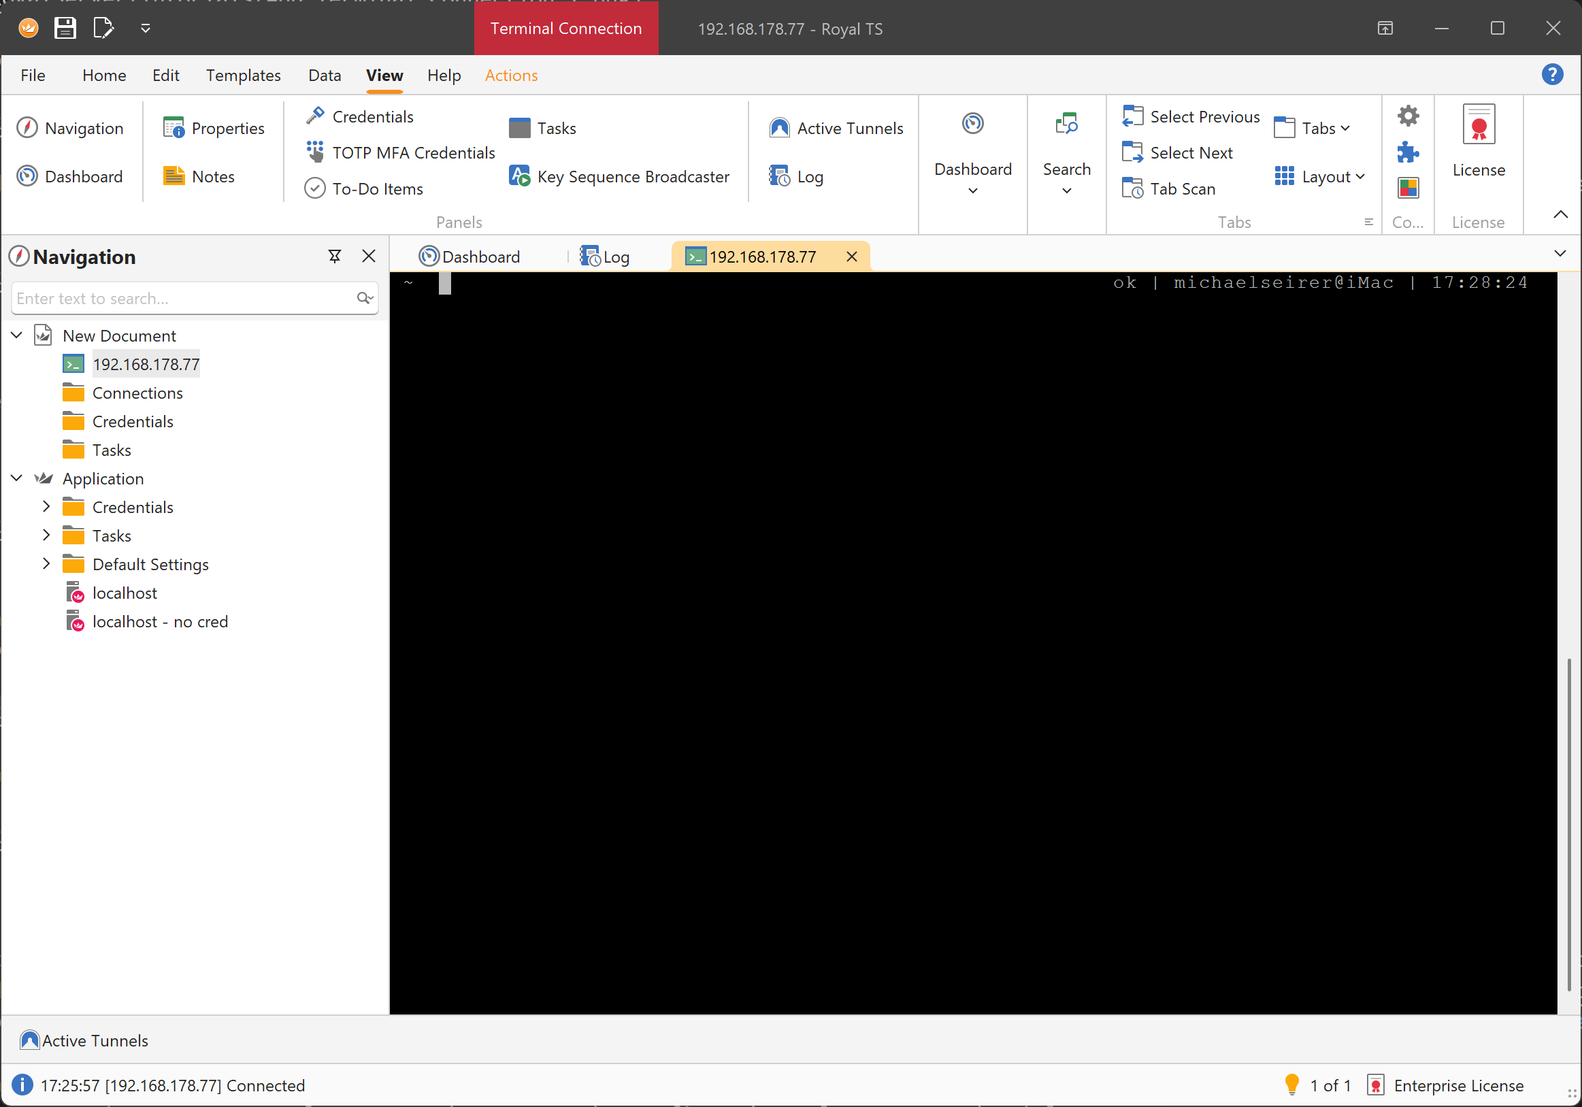Click the Navigation search text field
Screen dimensions: 1582x1107
click(x=182, y=297)
